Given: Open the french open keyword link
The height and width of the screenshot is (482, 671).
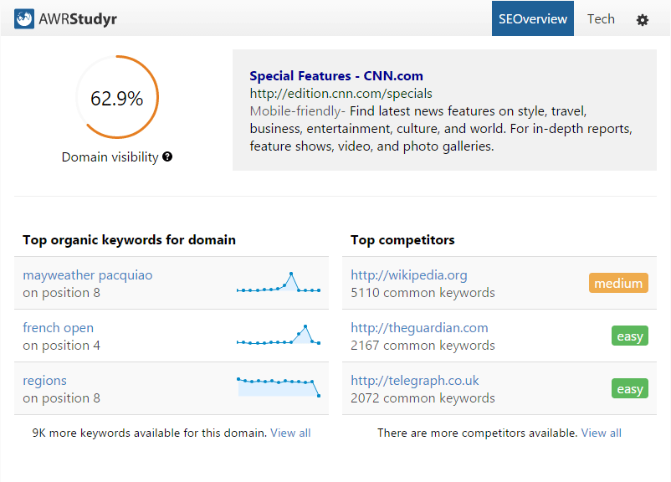Looking at the screenshot, I should pyautogui.click(x=58, y=327).
